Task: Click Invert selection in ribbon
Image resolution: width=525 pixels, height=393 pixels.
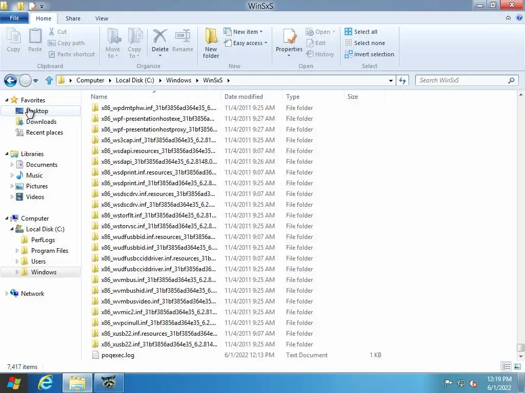Action: point(369,54)
